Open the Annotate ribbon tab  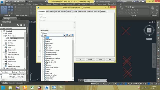[21, 4]
